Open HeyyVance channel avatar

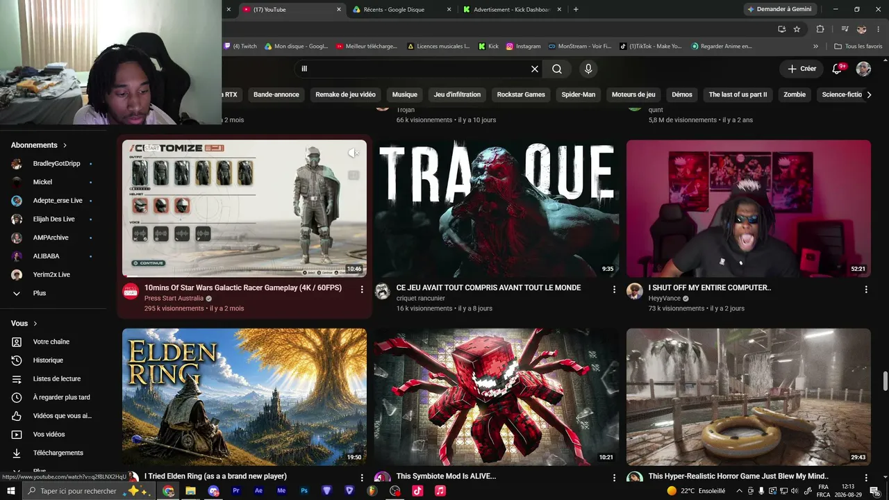pyautogui.click(x=635, y=292)
